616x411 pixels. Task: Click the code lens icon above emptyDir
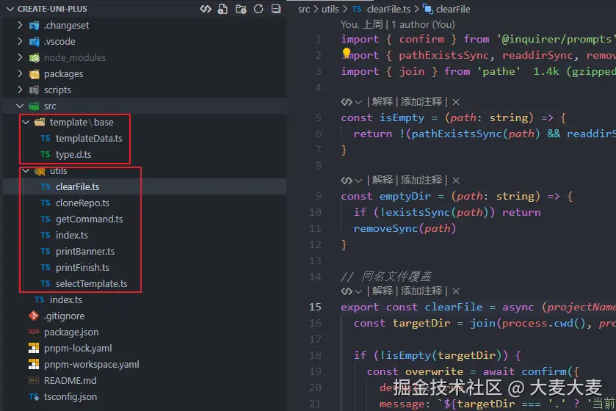point(347,181)
